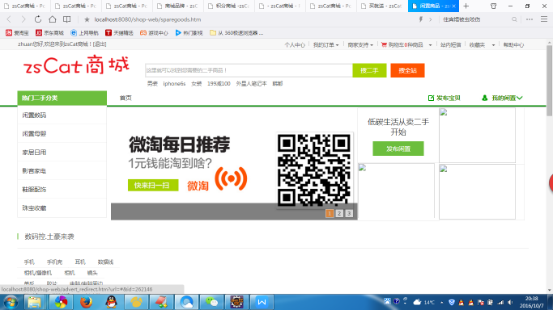Click the magnifier in the browser search box
The width and height of the screenshot is (553, 310).
(x=514, y=19)
